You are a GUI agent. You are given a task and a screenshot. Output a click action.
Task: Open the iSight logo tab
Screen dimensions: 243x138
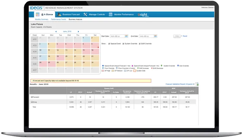[x=143, y=15]
